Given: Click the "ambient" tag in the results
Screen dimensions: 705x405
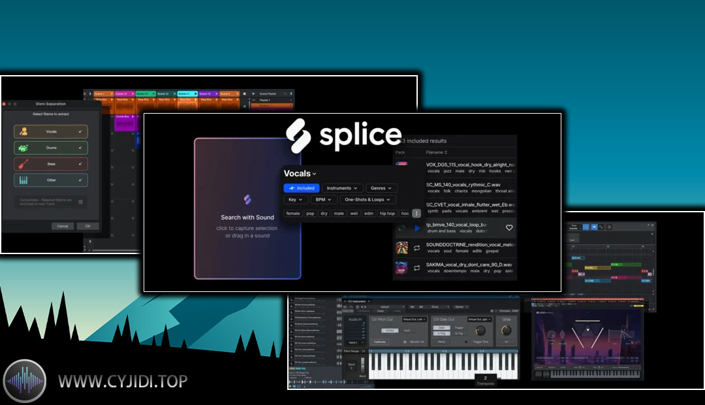Looking at the screenshot, I should click(x=479, y=211).
